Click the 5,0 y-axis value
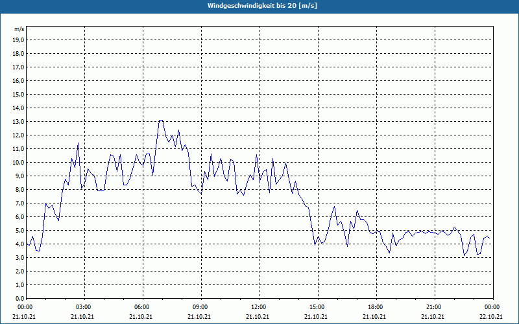Image resolution: width=519 pixels, height=324 pixels. tap(20, 231)
